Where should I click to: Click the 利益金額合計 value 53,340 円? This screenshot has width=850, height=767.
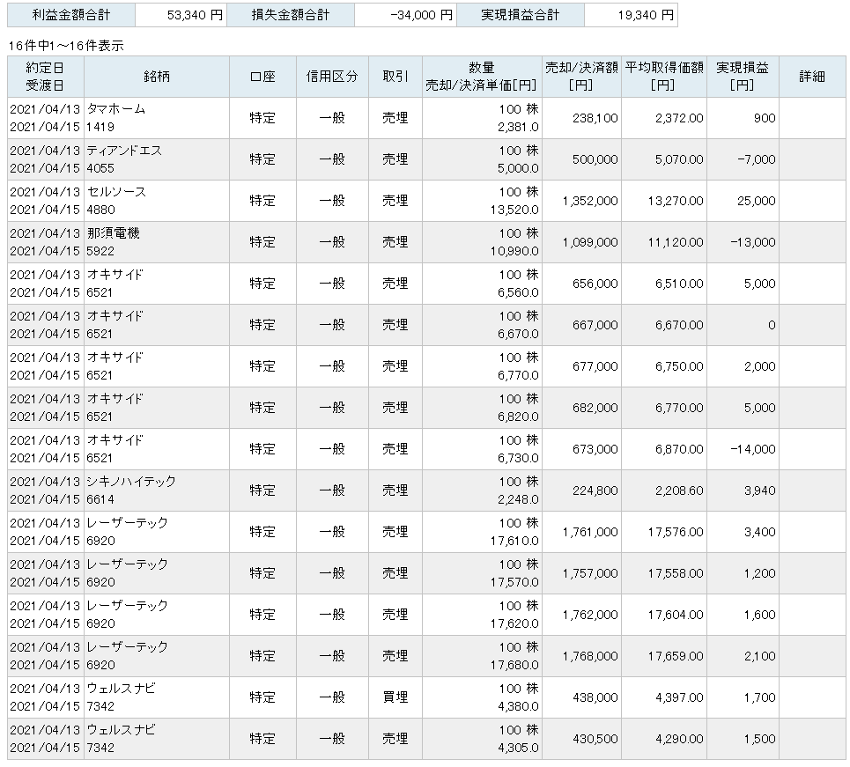click(x=196, y=15)
